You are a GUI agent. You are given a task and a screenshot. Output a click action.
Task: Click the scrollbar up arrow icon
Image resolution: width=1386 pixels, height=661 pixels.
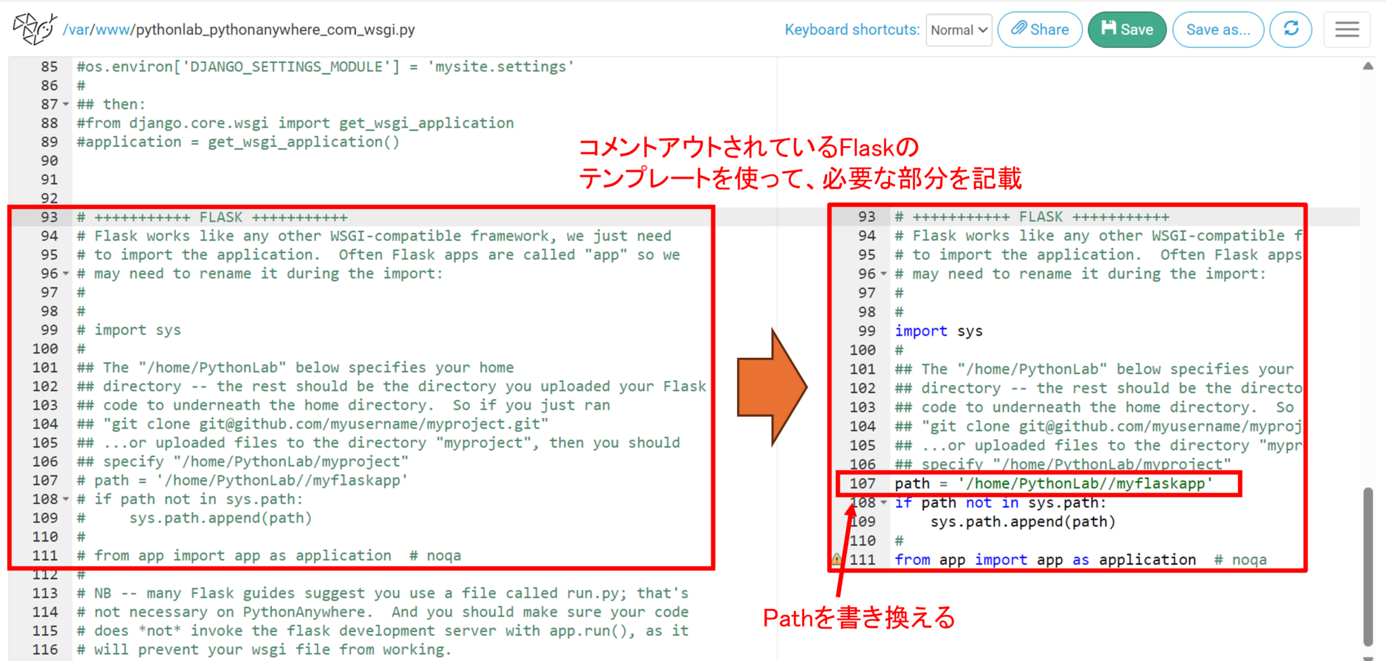click(1370, 66)
